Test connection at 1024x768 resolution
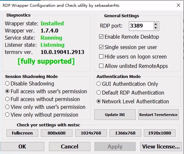184x154 pixels. pyautogui.click(x=91, y=133)
